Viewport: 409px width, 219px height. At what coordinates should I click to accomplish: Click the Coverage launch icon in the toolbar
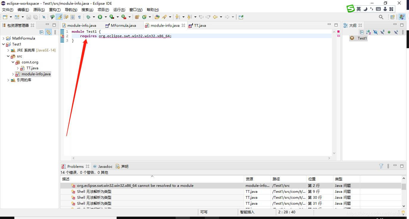coord(111,17)
